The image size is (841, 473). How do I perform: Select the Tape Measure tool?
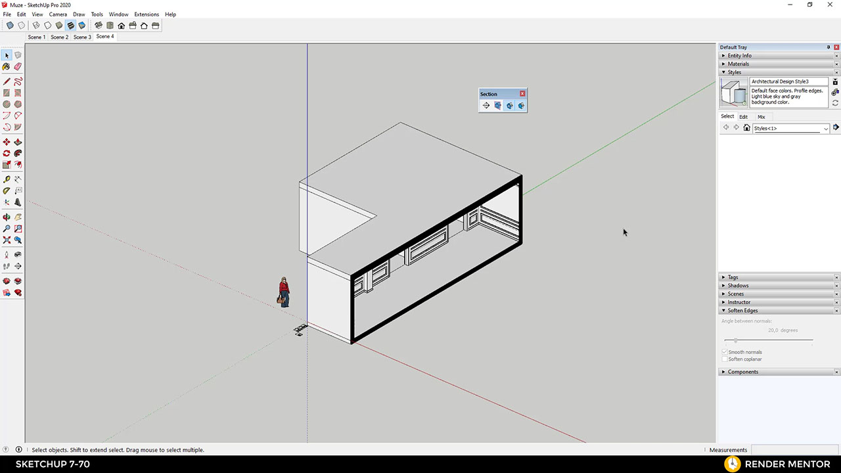[x=7, y=178]
